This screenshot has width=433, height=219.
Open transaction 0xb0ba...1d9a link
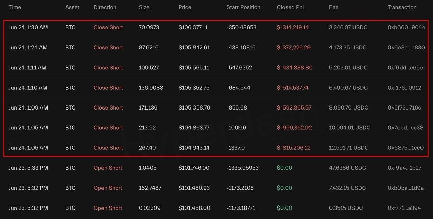(405, 188)
